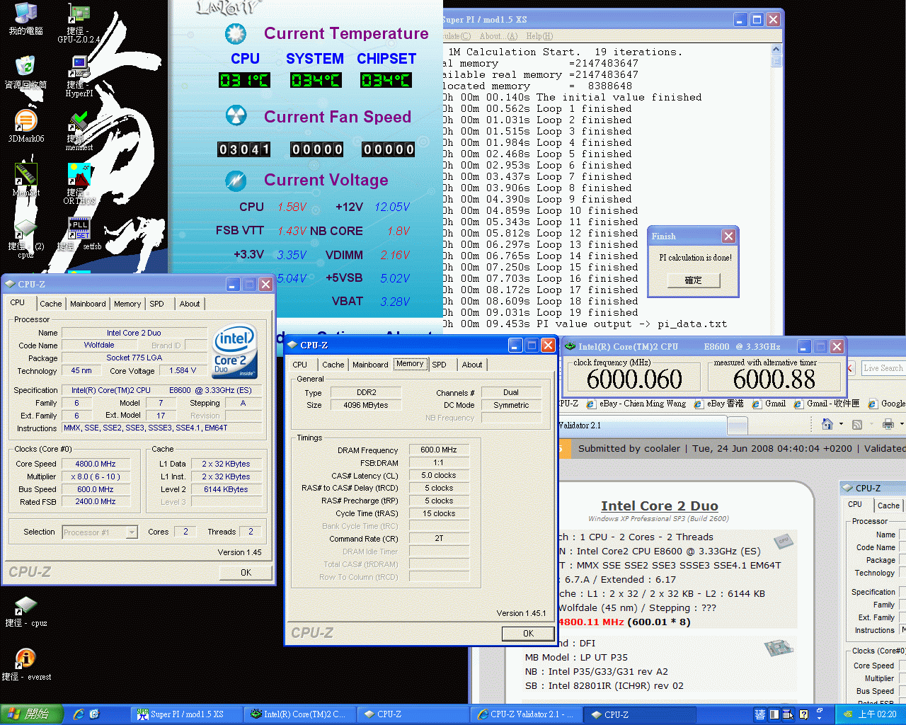The width and height of the screenshot is (906, 725).
Task: Click the browser Home toolbar icon
Action: click(x=827, y=424)
